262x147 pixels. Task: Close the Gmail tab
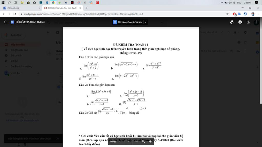[80, 8]
